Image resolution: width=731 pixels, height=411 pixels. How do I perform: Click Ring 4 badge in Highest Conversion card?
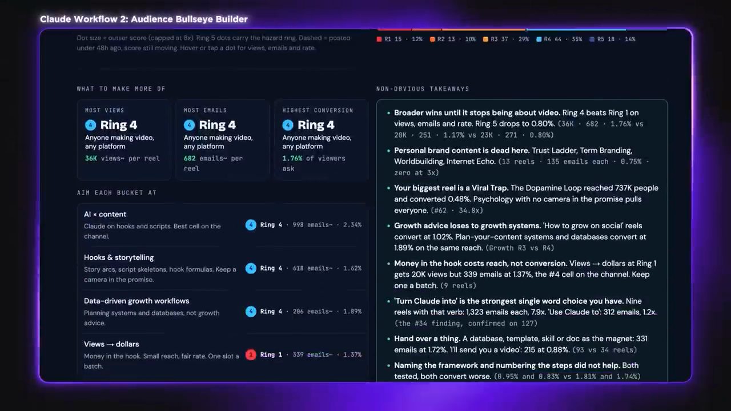288,125
